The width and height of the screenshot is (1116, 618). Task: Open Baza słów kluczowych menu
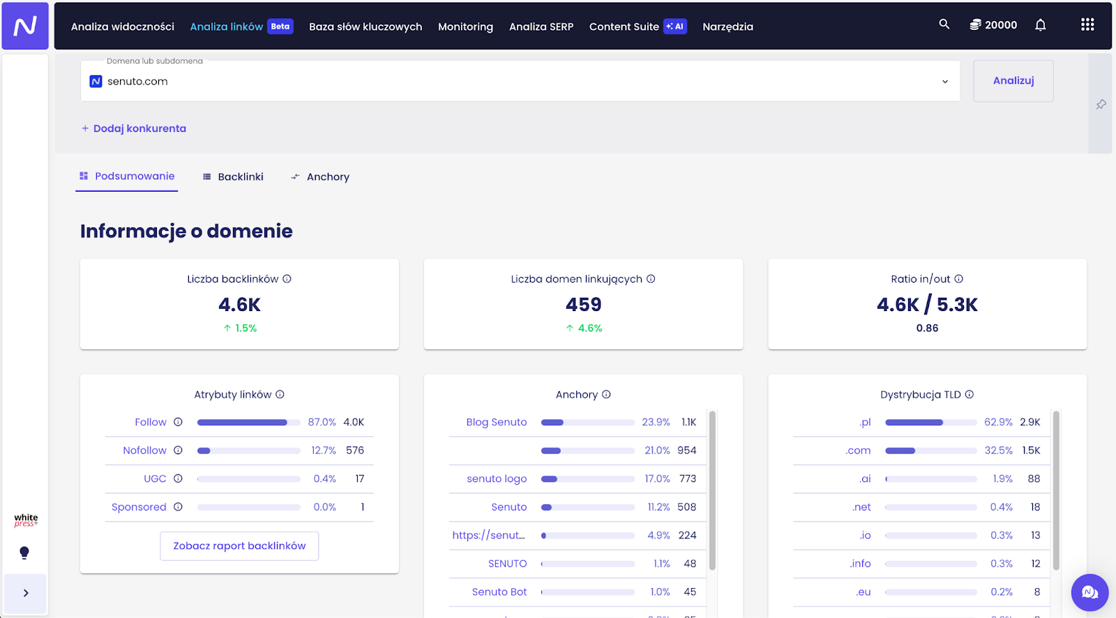pos(365,27)
